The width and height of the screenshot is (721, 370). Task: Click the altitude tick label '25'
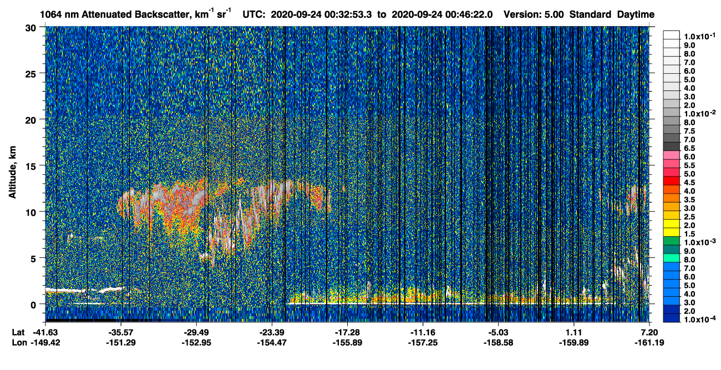click(x=32, y=74)
